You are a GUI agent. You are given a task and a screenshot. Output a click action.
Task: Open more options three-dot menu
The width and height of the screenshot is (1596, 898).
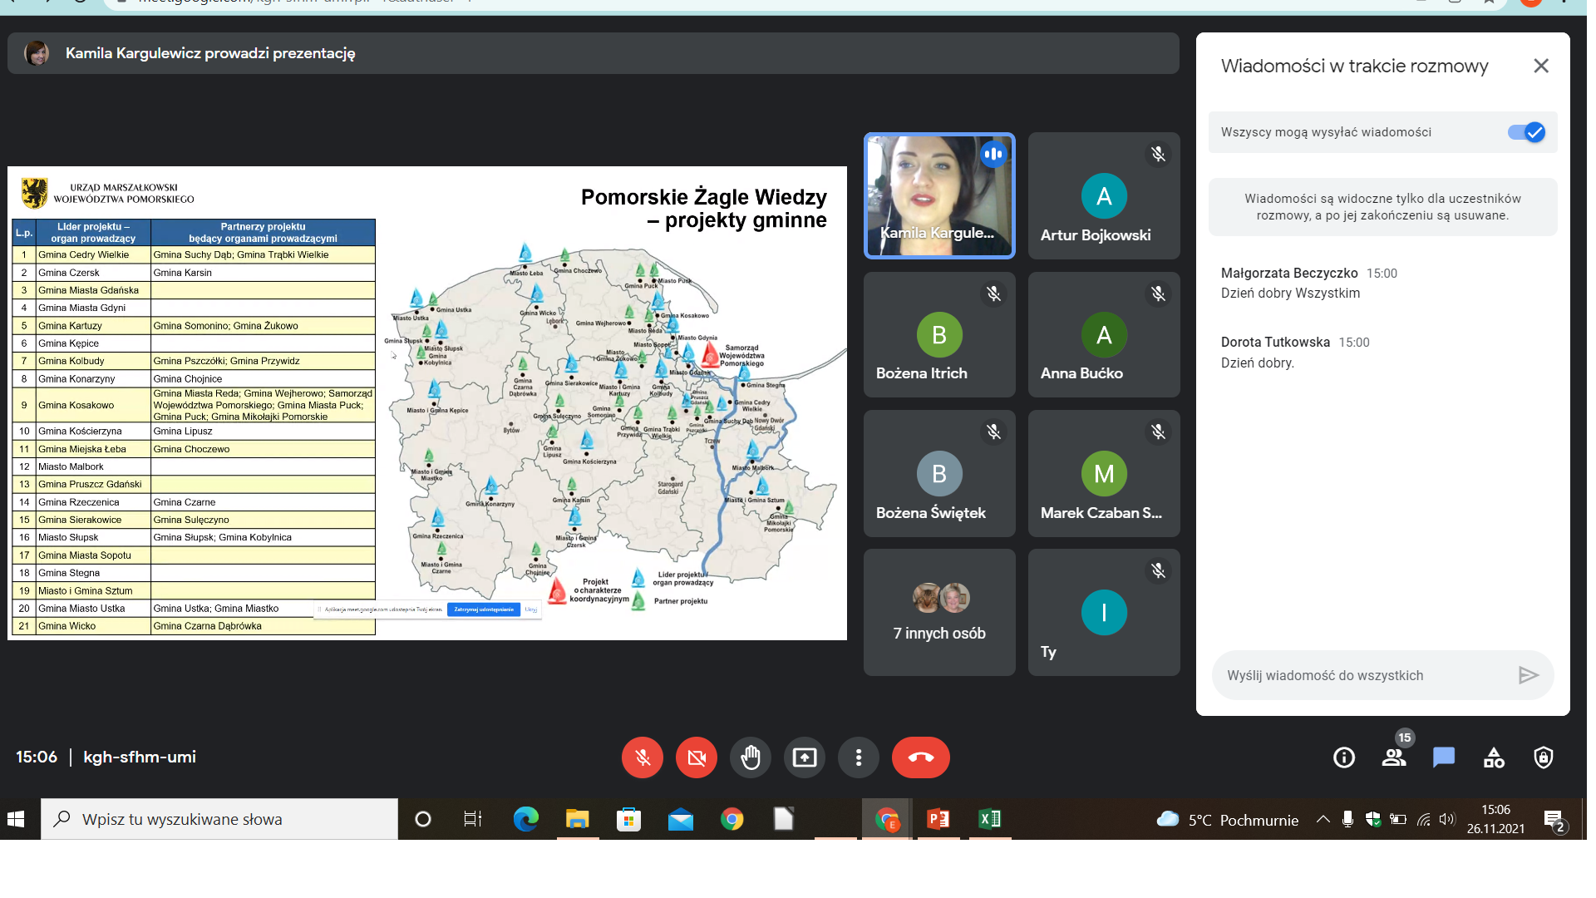(x=859, y=757)
